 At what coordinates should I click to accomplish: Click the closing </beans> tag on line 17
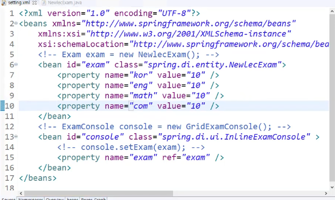pos(38,178)
